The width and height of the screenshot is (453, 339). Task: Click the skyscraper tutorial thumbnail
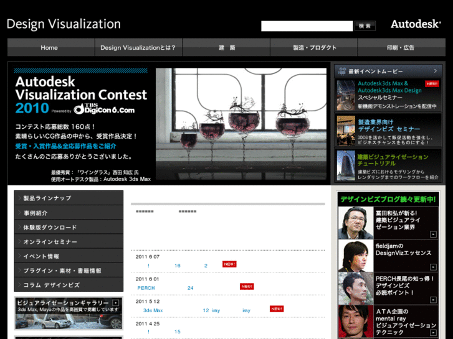point(346,165)
